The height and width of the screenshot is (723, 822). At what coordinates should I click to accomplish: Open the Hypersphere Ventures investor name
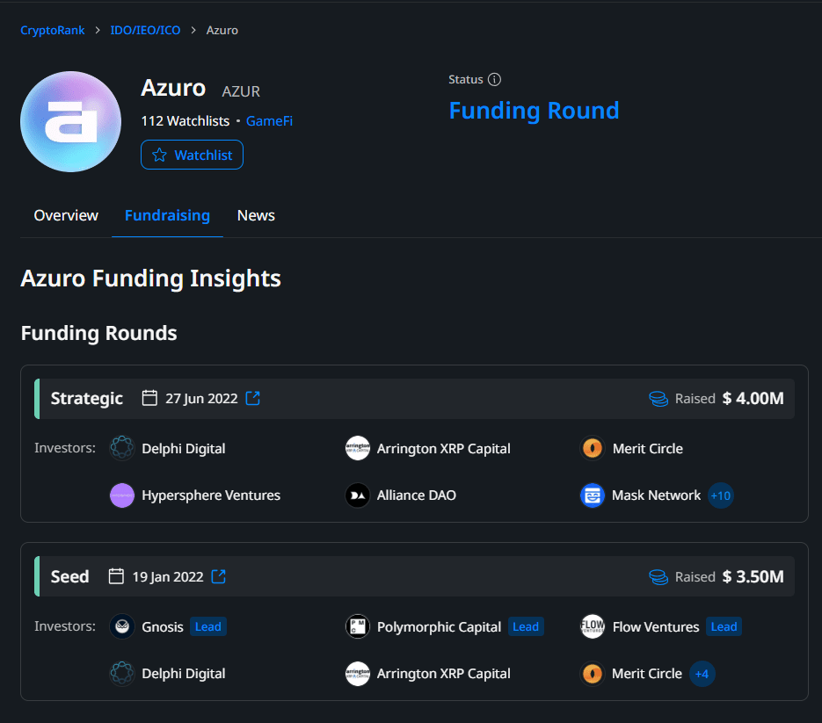click(x=211, y=495)
